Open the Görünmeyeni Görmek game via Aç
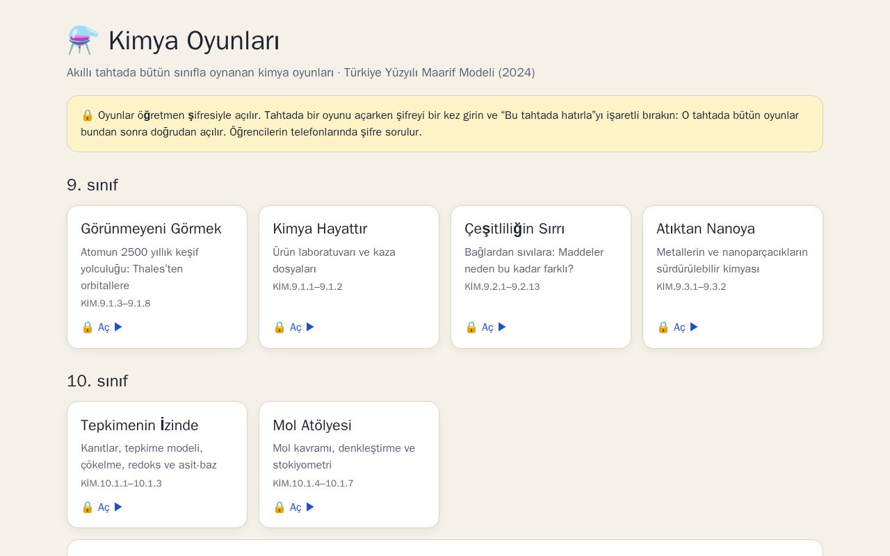Viewport: 890px width, 556px height. [102, 327]
